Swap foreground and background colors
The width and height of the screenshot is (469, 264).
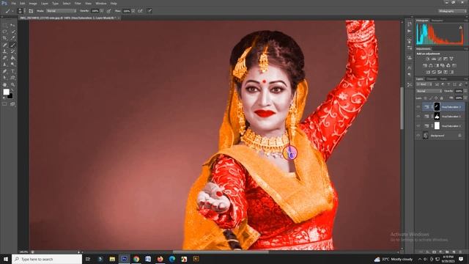[x=12, y=89]
